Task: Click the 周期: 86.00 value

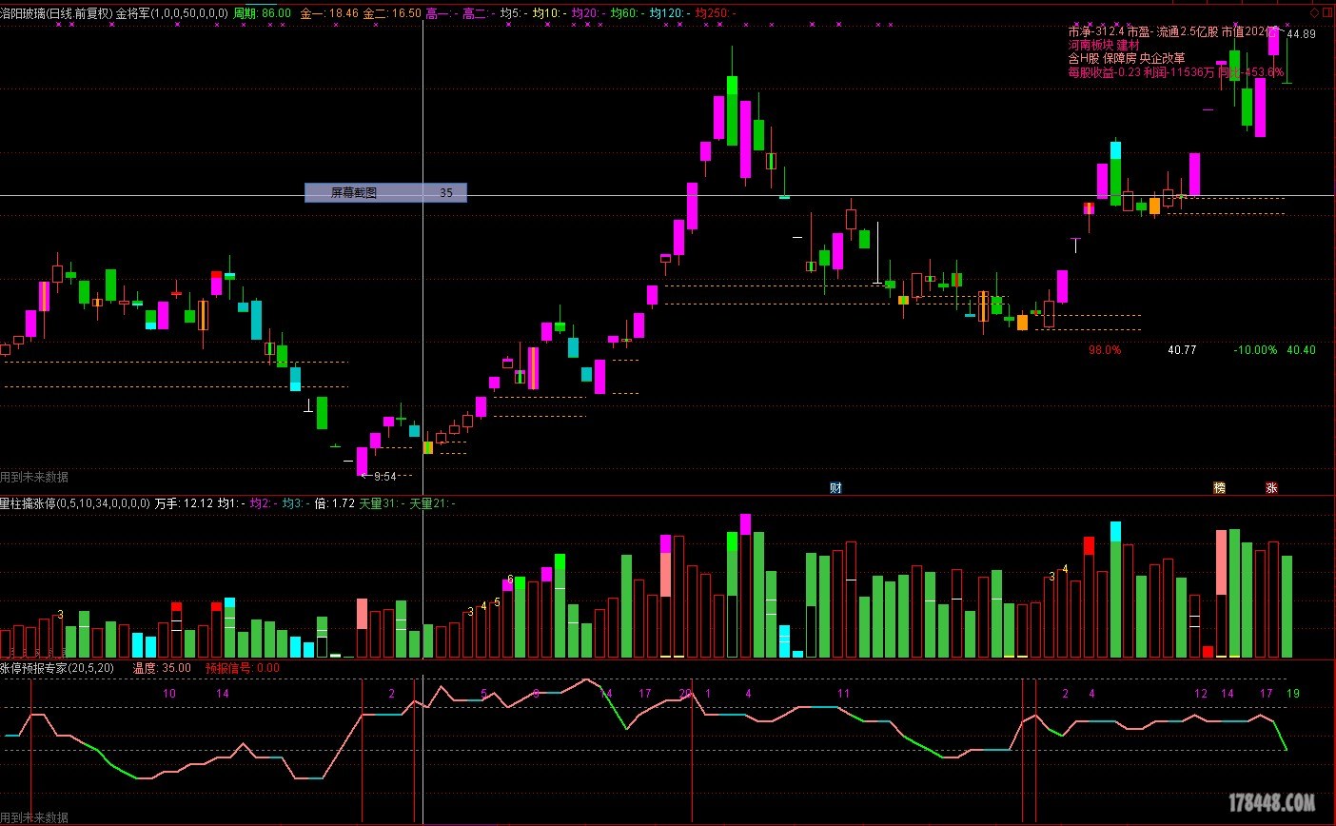Action: (x=263, y=13)
